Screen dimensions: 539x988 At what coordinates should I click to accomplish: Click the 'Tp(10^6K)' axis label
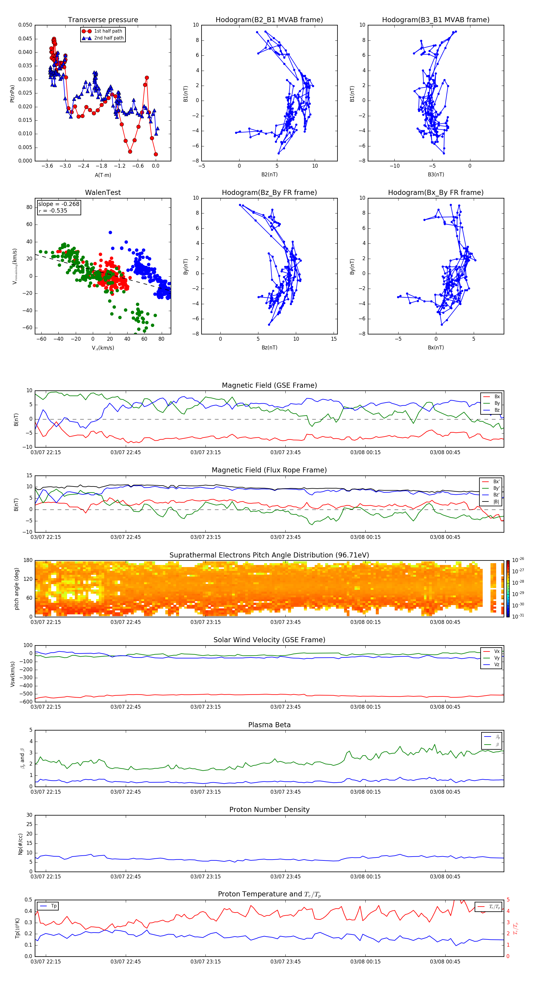[x=17, y=928]
